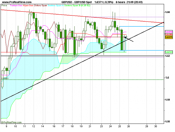Click date label 30 on time axis
The image size is (175, 132).
[156, 126]
